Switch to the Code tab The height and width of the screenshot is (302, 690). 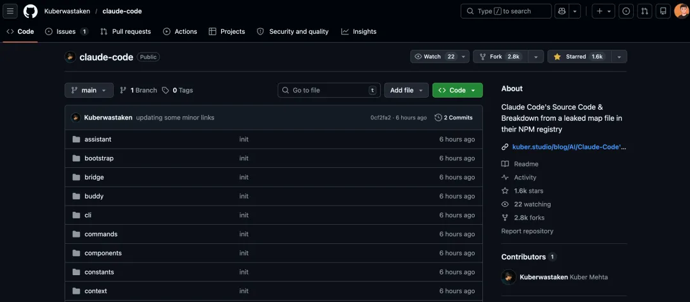pos(20,32)
